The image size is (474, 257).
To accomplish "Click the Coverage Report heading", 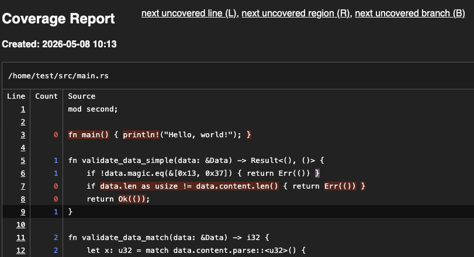I will tap(58, 19).
